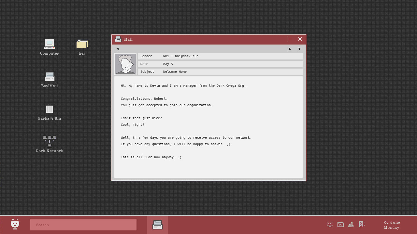The image size is (417, 234).
Task: Click the skull start menu icon
Action: click(15, 225)
